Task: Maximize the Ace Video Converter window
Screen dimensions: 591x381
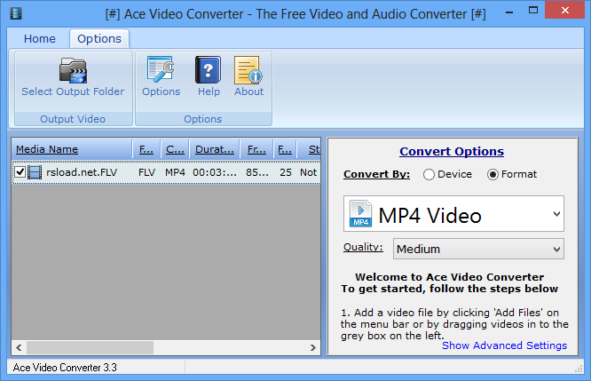Action: point(533,11)
